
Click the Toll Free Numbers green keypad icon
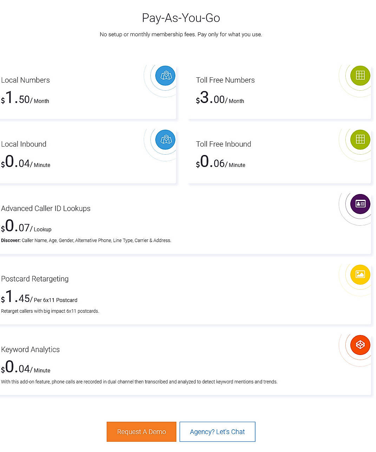(x=360, y=76)
